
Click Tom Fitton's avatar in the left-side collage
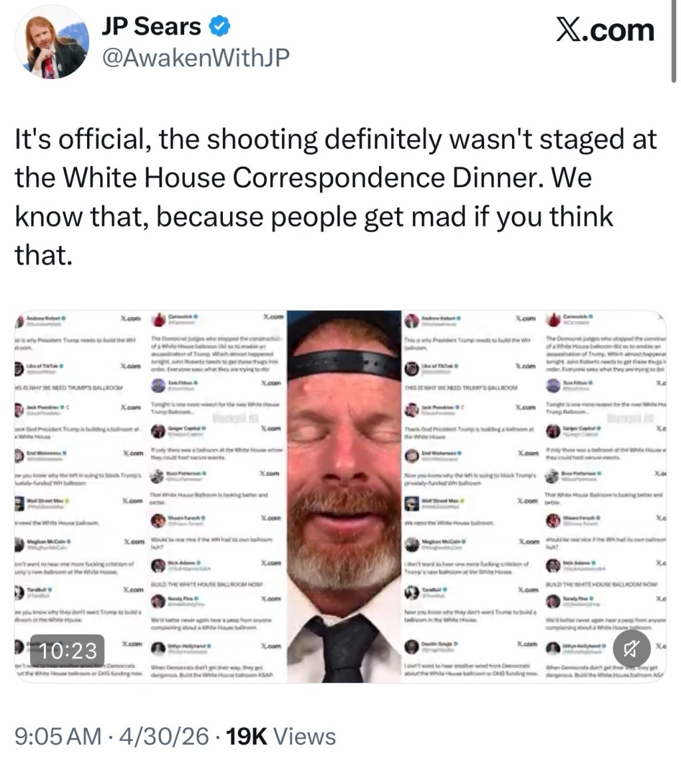[158, 386]
